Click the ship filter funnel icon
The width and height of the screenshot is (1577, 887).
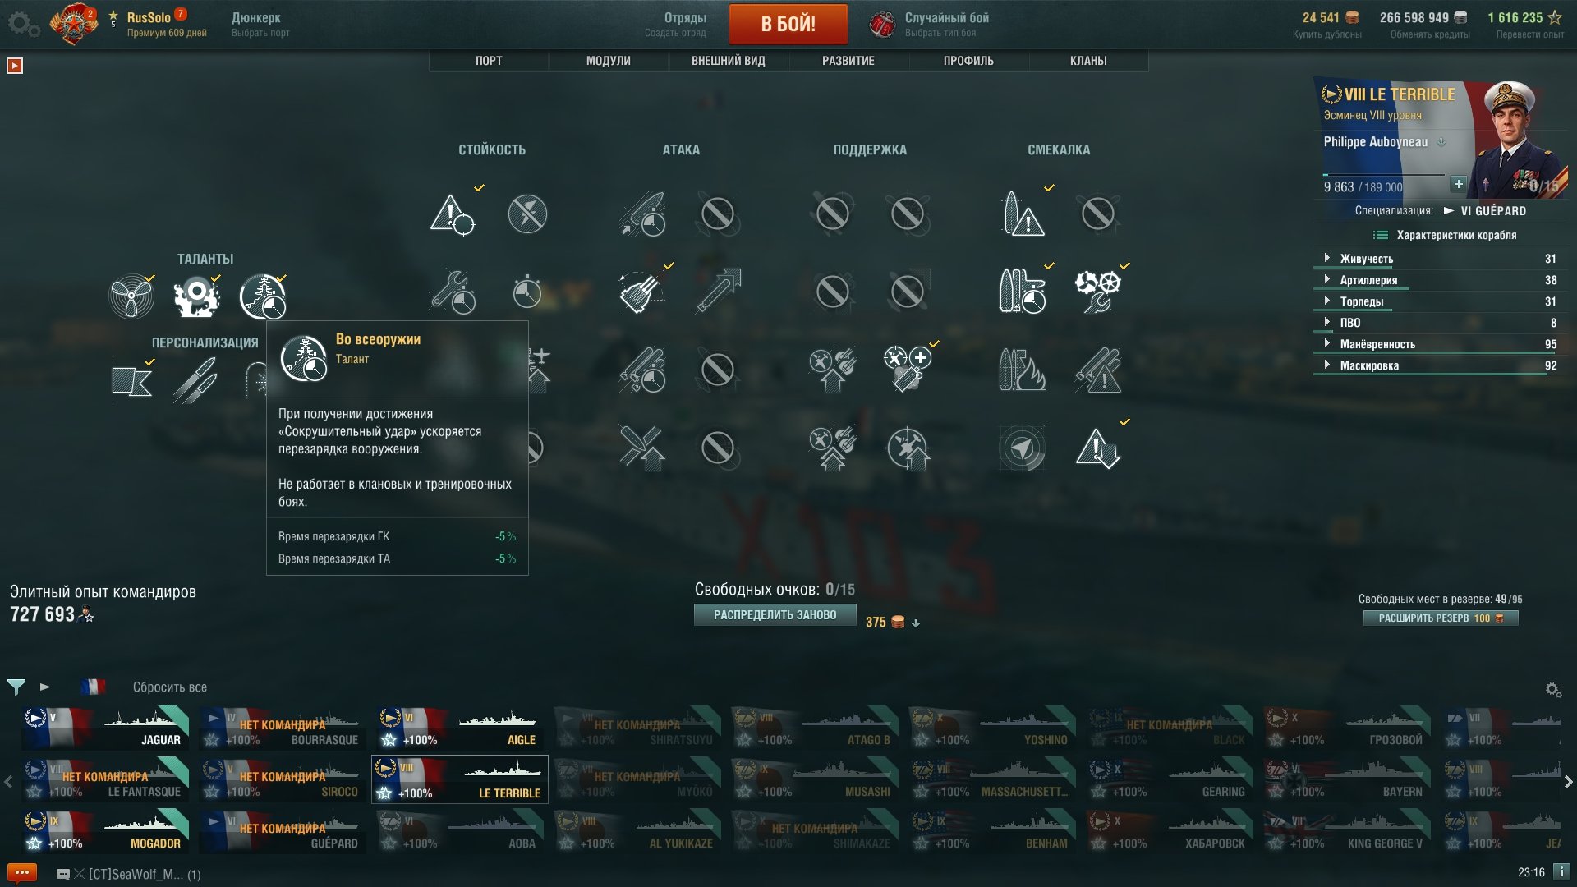(16, 687)
